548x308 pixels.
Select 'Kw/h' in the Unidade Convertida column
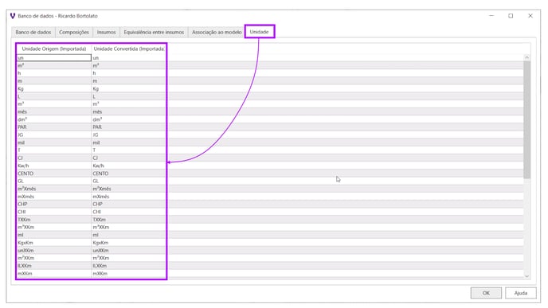click(128, 166)
